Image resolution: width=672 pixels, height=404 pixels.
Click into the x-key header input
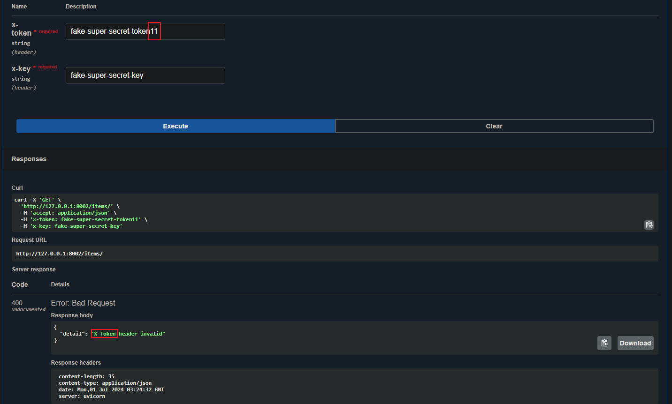[x=145, y=75]
